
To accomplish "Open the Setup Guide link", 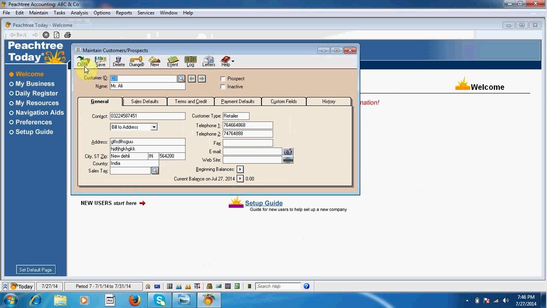I will point(264,203).
